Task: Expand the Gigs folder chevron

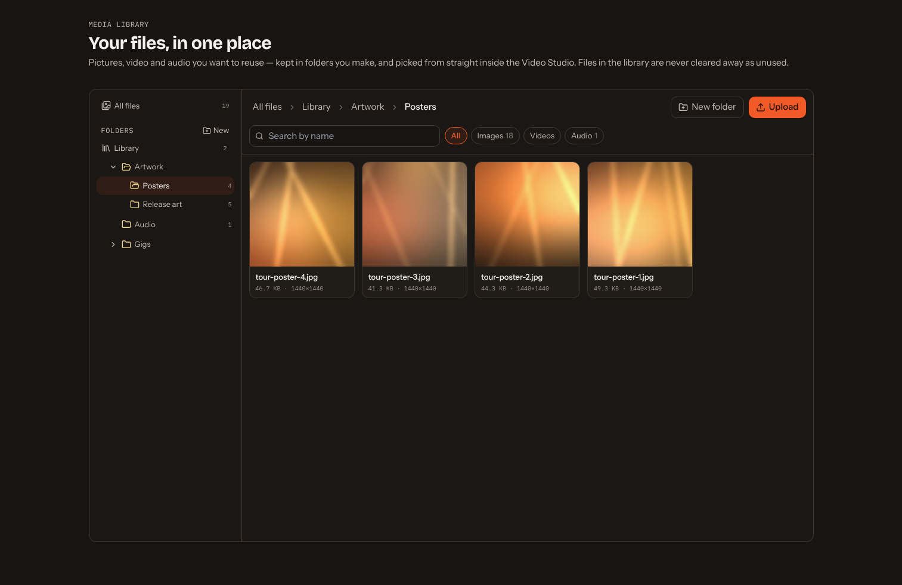Action: pyautogui.click(x=113, y=244)
